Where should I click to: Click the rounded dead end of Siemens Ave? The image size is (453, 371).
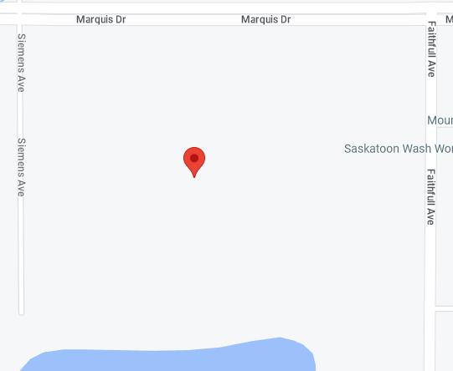pyautogui.click(x=21, y=313)
